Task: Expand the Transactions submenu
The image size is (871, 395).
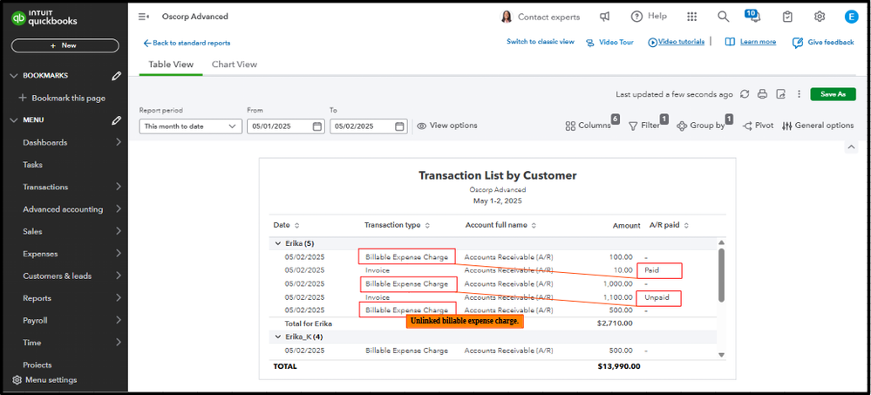Action: (119, 187)
